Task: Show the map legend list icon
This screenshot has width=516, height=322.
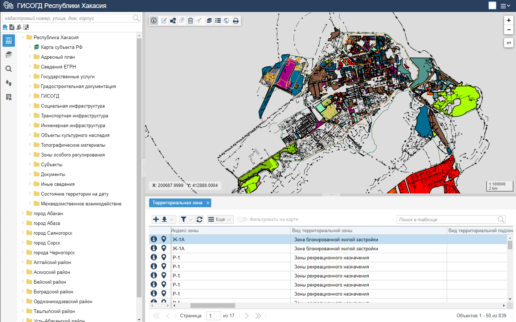Action: pos(218,21)
